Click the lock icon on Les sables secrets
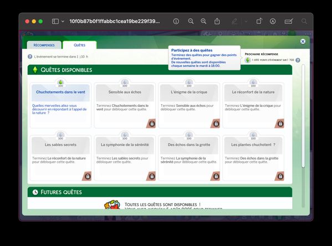The width and height of the screenshot is (332, 246). (x=88, y=176)
